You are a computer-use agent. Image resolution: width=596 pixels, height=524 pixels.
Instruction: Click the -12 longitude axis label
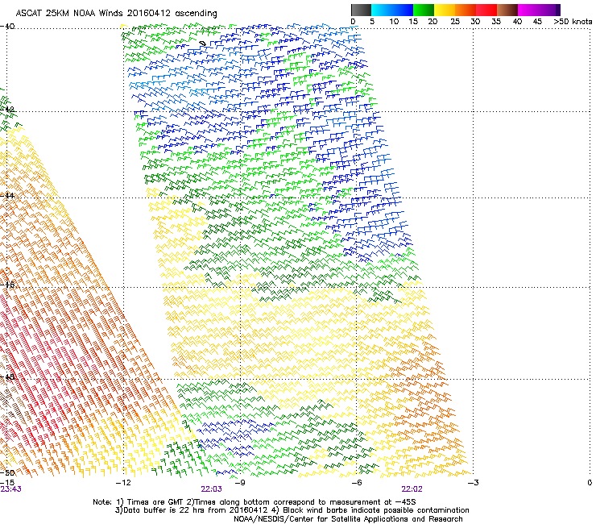pyautogui.click(x=123, y=483)
